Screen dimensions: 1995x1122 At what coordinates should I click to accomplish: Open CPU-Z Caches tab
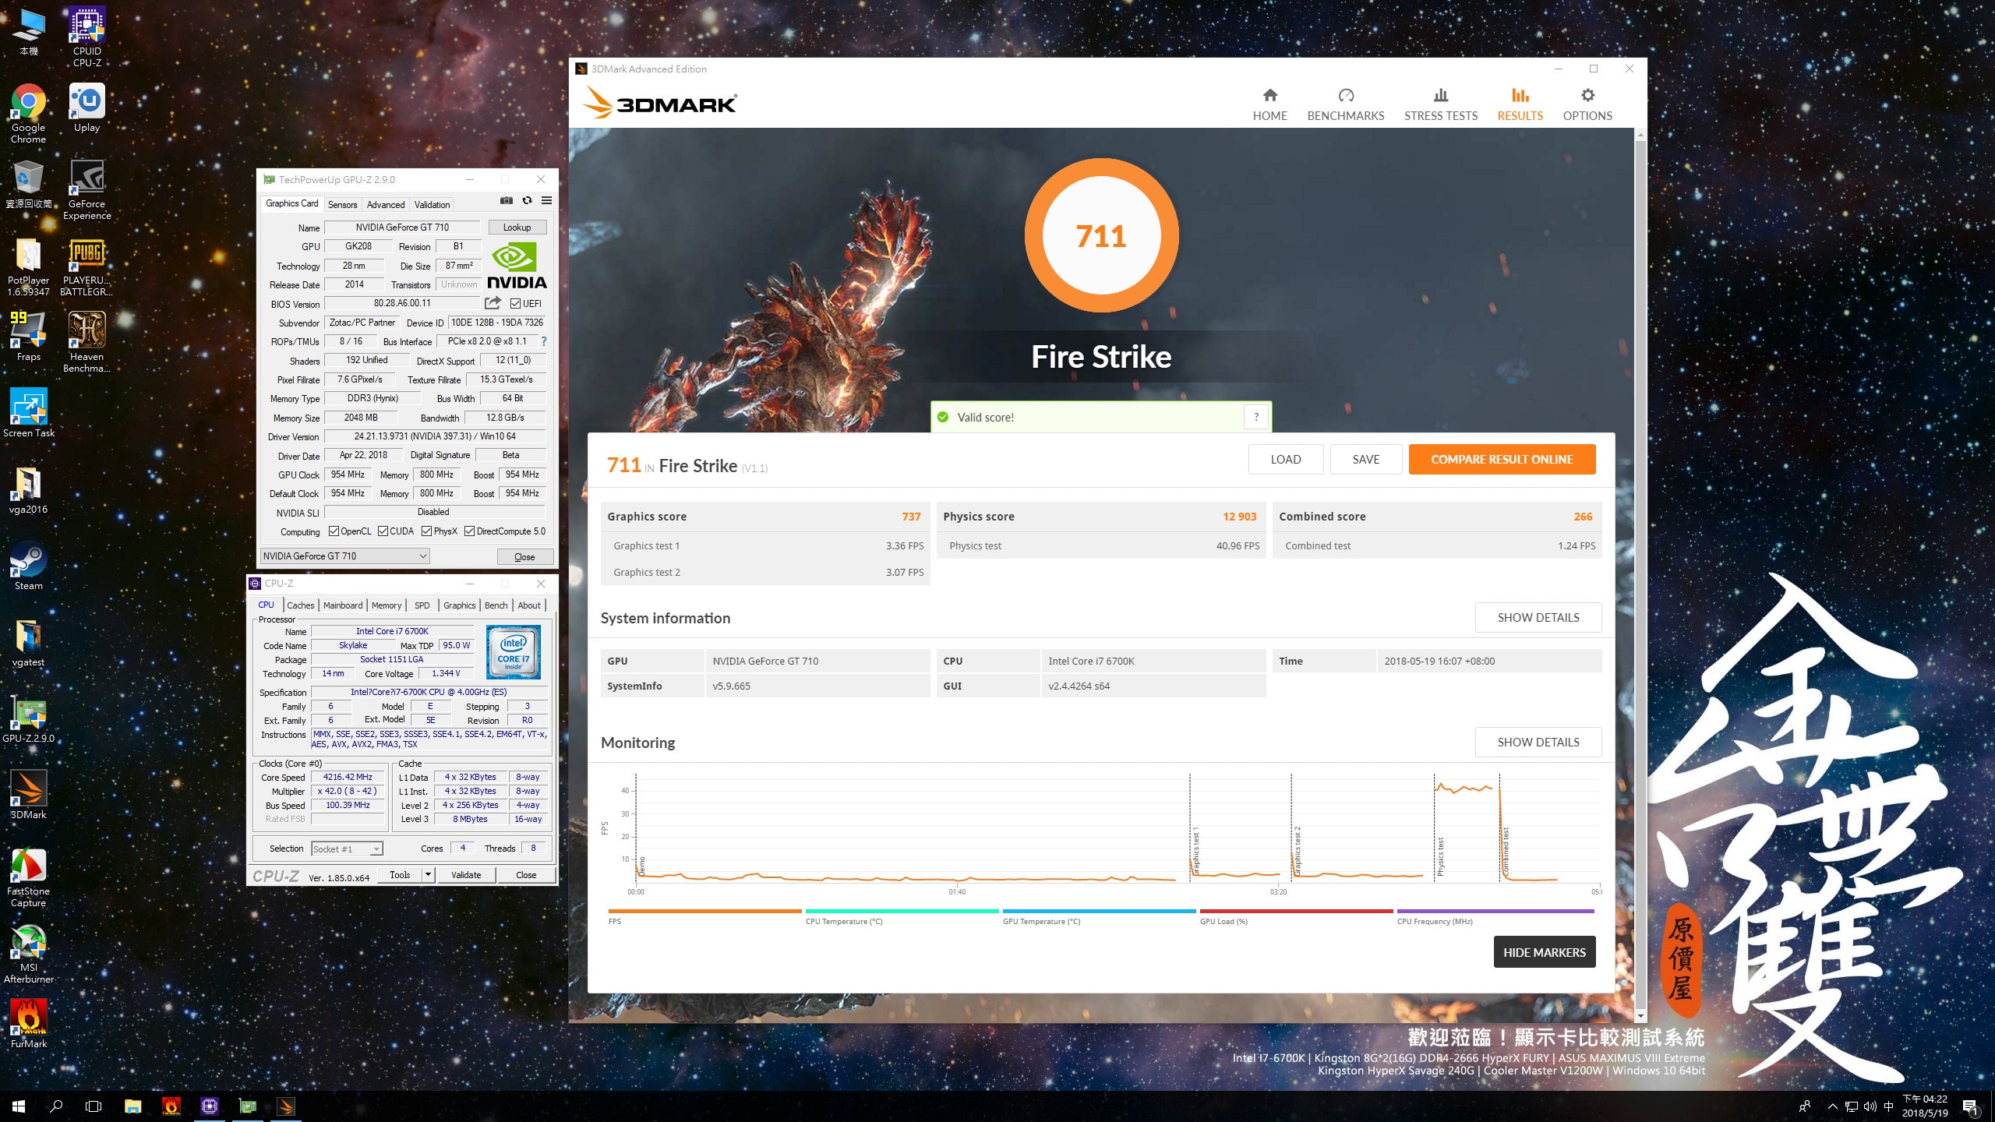(x=300, y=605)
